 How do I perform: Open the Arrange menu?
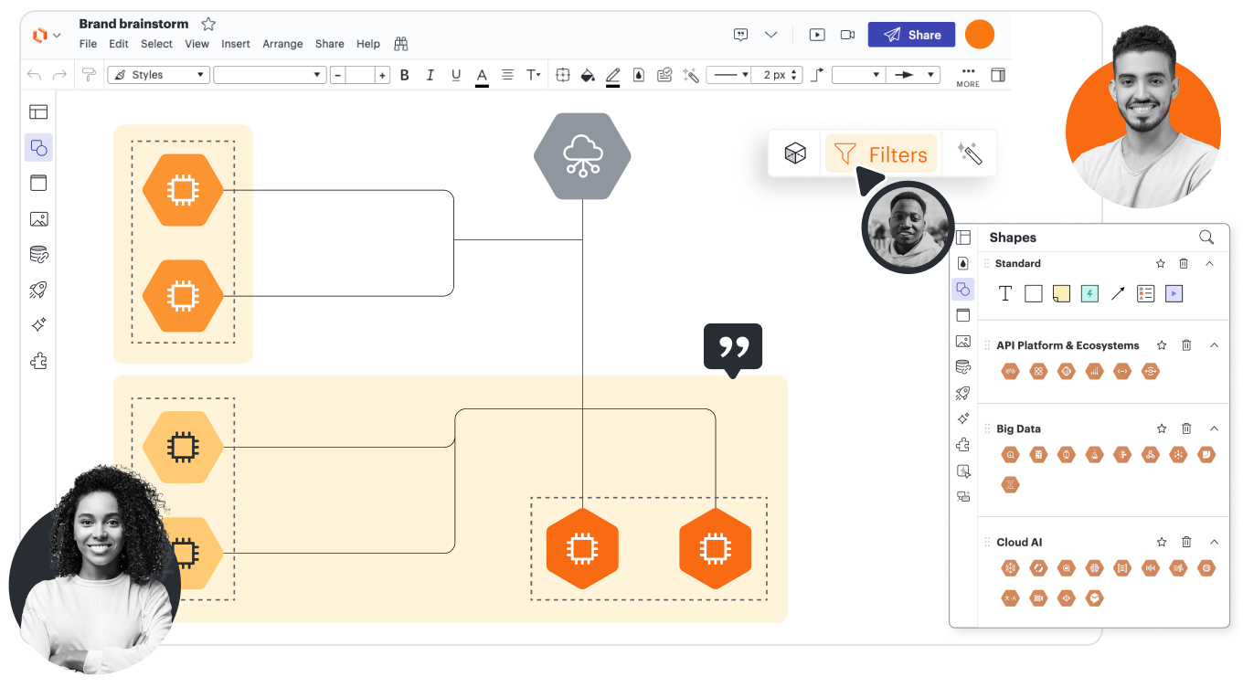pyautogui.click(x=282, y=44)
